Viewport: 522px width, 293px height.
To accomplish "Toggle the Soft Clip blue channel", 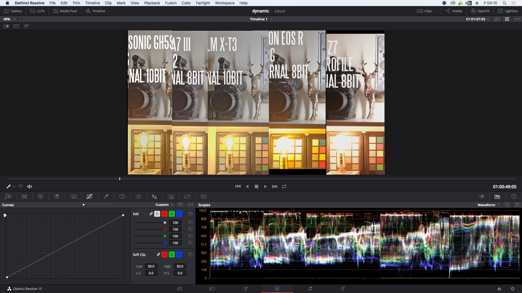I will tap(179, 254).
